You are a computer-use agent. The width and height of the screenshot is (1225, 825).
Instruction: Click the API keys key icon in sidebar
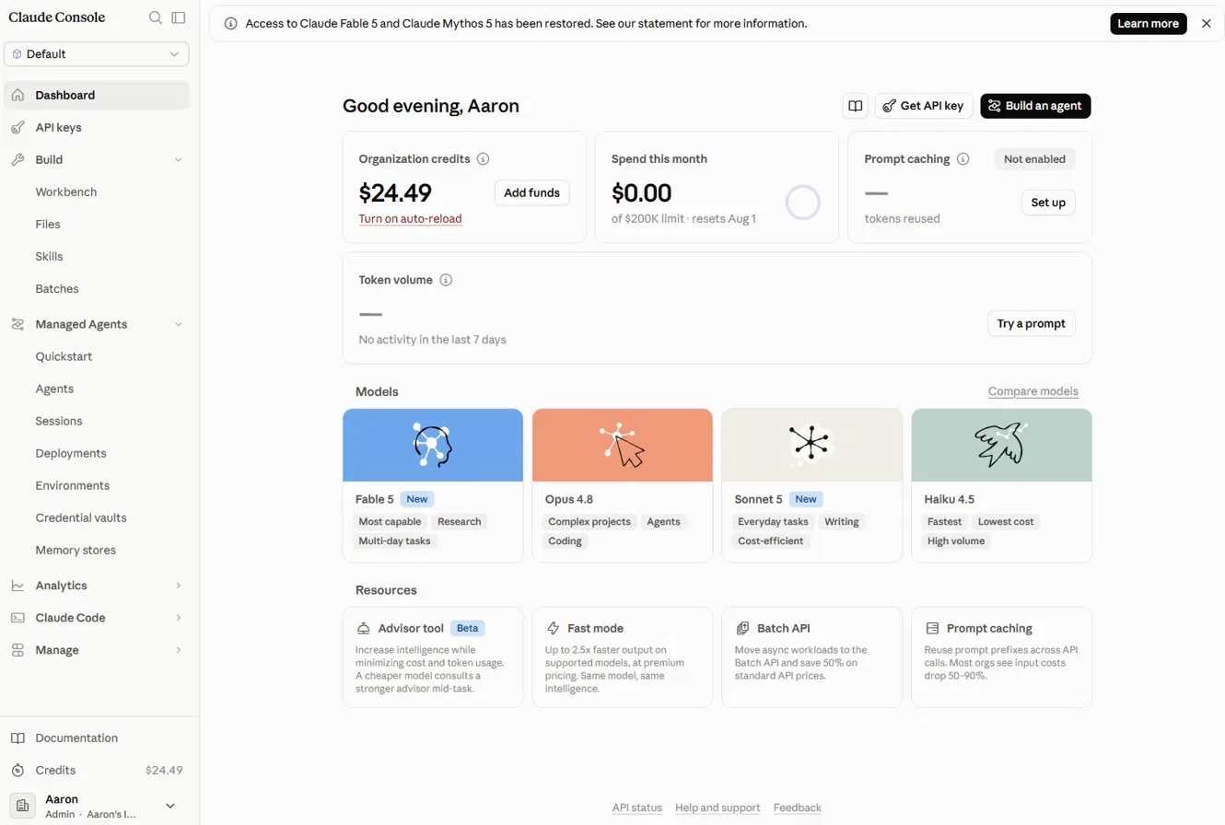[x=17, y=127]
